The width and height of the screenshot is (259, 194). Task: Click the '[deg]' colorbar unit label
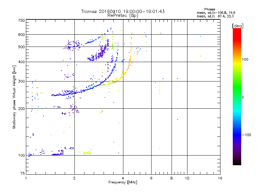[x=238, y=26]
